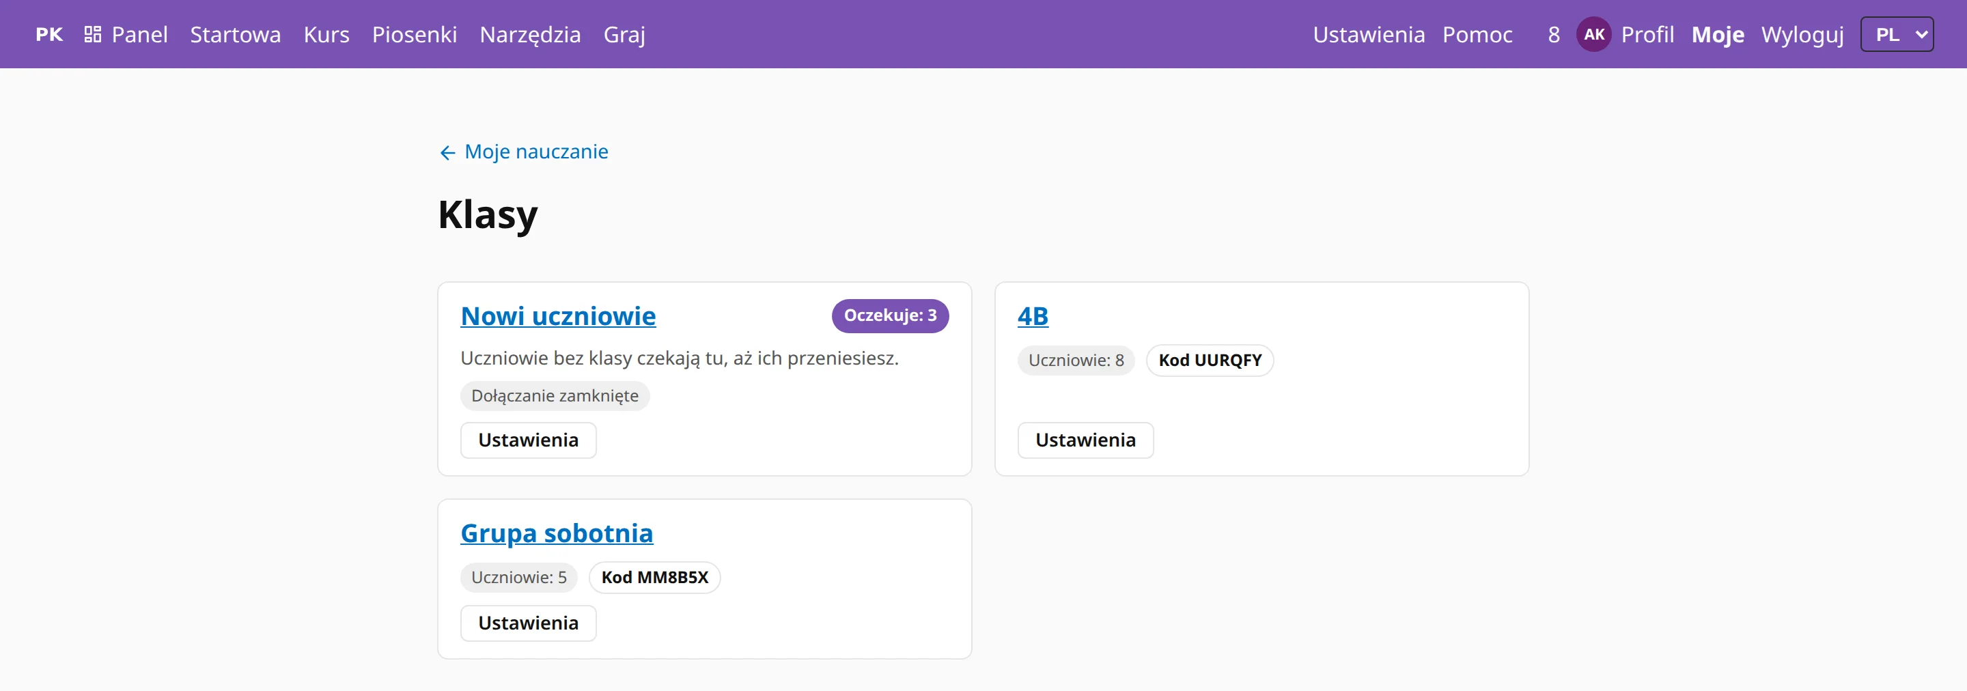The width and height of the screenshot is (1967, 691).
Task: Open Ustawienia for Grupa sobotnia
Action: (529, 623)
